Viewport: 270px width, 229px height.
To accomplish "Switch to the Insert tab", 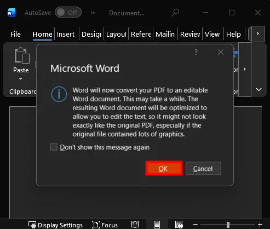I will tap(66, 35).
